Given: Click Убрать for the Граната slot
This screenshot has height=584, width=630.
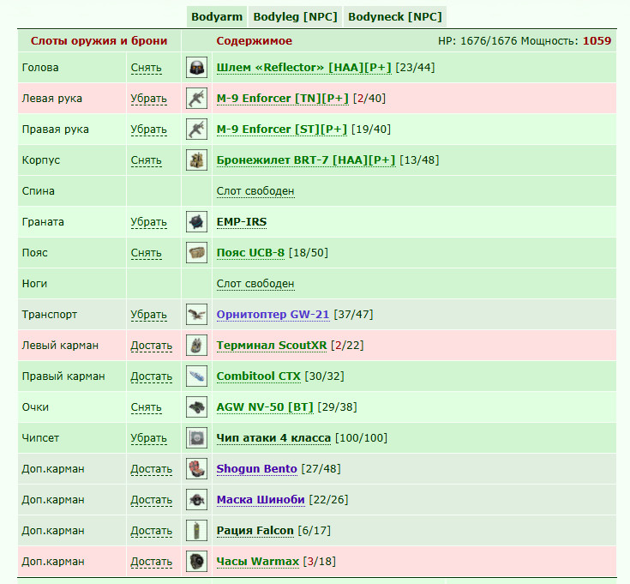Looking at the screenshot, I should (x=148, y=222).
